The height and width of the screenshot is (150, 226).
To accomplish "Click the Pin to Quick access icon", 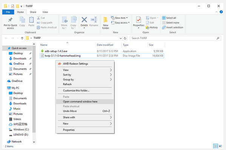I will click(x=11, y=20).
